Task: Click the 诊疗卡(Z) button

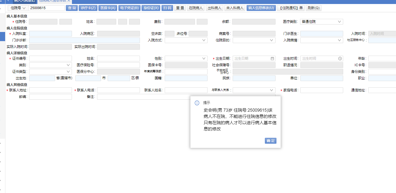Action: (x=88, y=8)
